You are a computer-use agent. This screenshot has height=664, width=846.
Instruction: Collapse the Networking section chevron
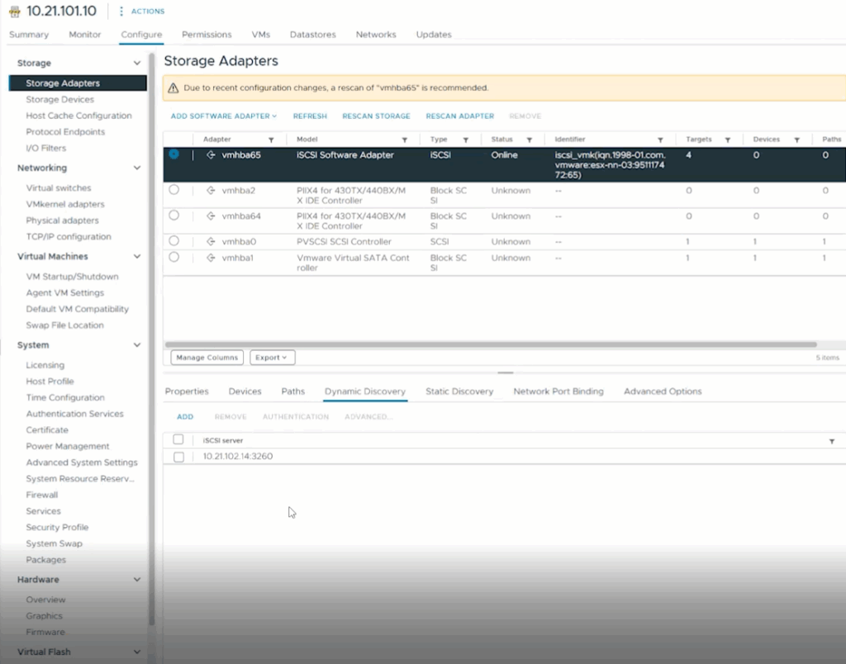tap(137, 168)
